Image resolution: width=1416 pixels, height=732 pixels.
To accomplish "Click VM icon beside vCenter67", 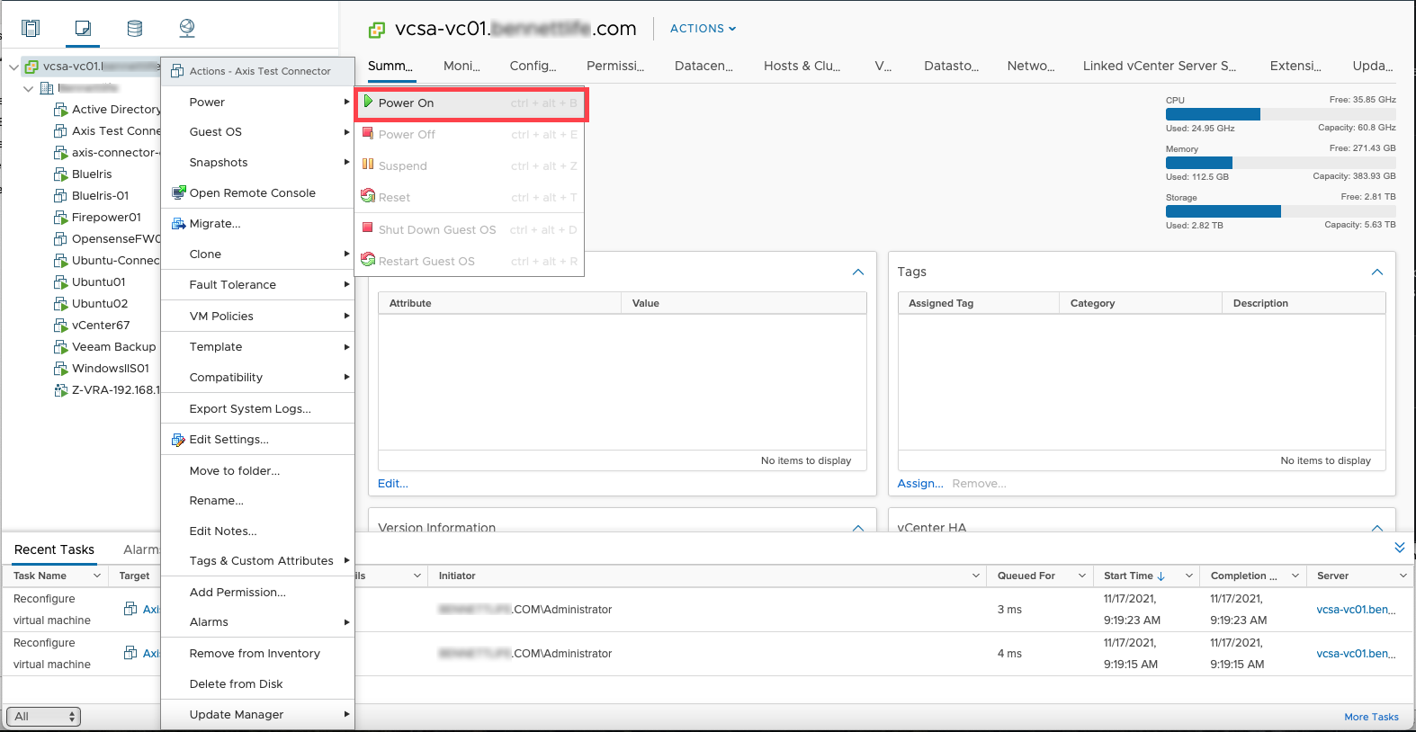I will [61, 326].
